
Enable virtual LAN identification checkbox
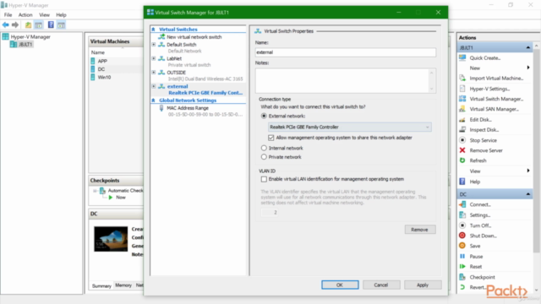pos(264,179)
